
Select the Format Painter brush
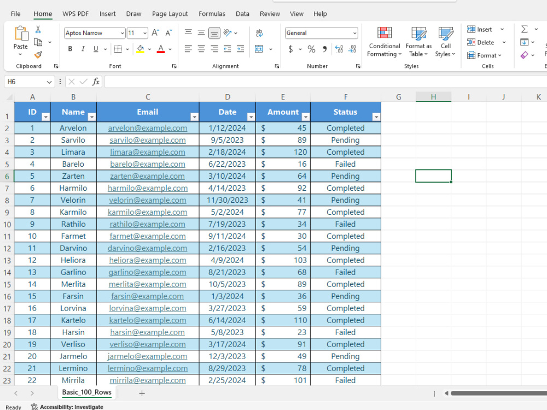click(38, 55)
